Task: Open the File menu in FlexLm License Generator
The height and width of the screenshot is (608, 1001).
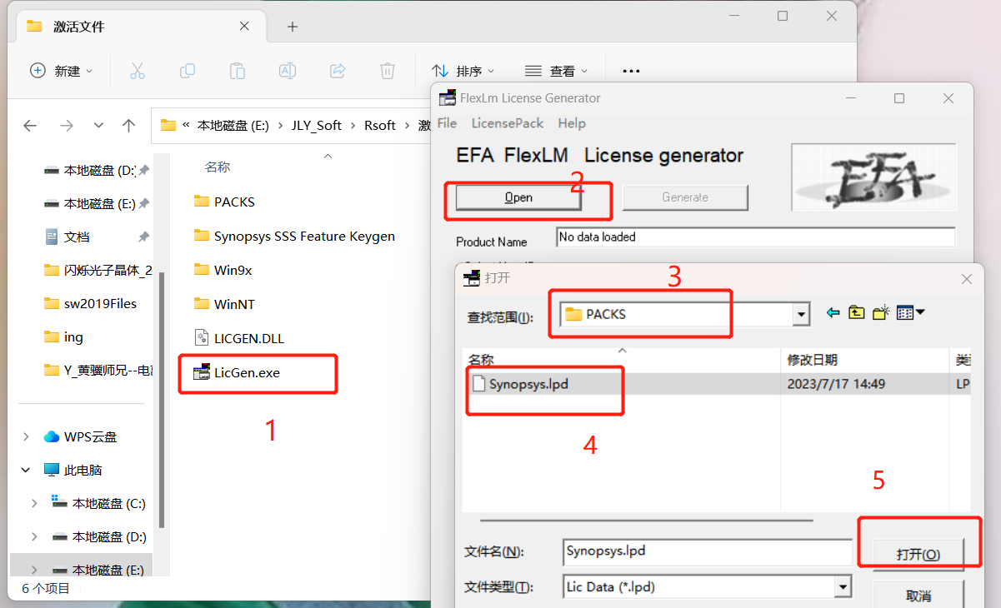Action: coord(447,123)
